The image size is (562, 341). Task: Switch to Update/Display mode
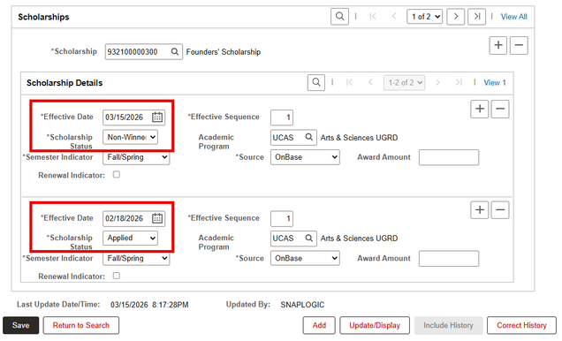pos(375,325)
